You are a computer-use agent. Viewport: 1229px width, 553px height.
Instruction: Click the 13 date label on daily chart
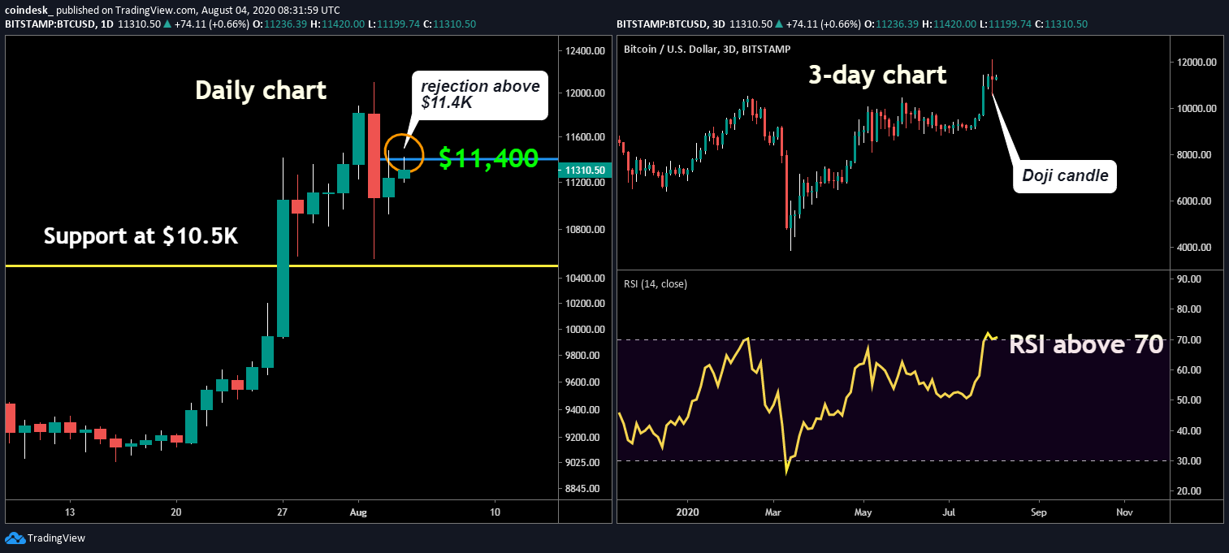(71, 512)
